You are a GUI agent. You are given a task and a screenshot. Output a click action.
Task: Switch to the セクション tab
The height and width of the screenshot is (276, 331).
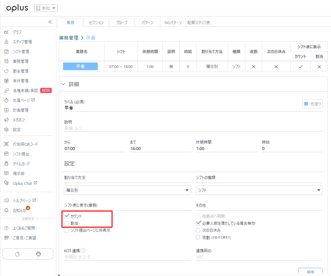pos(96,23)
